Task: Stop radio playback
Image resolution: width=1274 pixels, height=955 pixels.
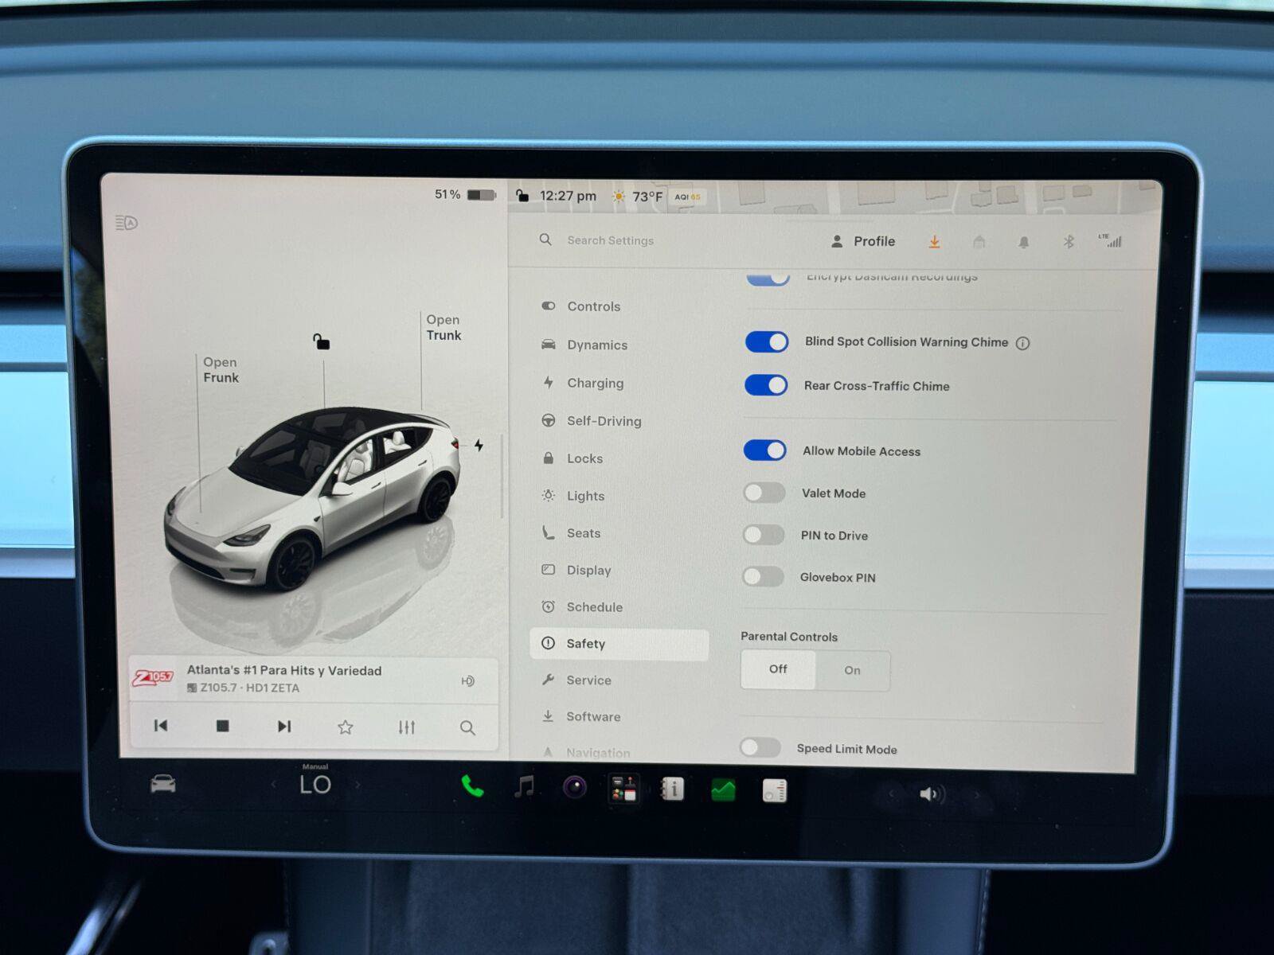Action: [223, 726]
